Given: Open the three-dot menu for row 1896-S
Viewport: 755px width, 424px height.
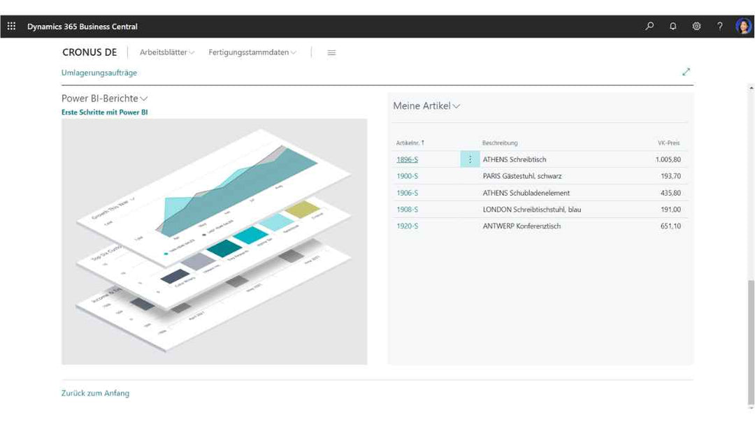Looking at the screenshot, I should 470,159.
